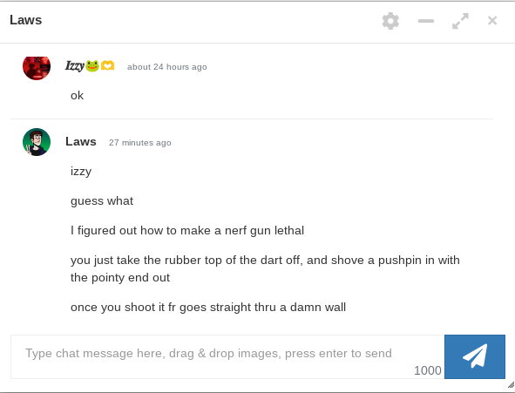Expand the chat to full size
The image size is (515, 393).
click(x=460, y=21)
